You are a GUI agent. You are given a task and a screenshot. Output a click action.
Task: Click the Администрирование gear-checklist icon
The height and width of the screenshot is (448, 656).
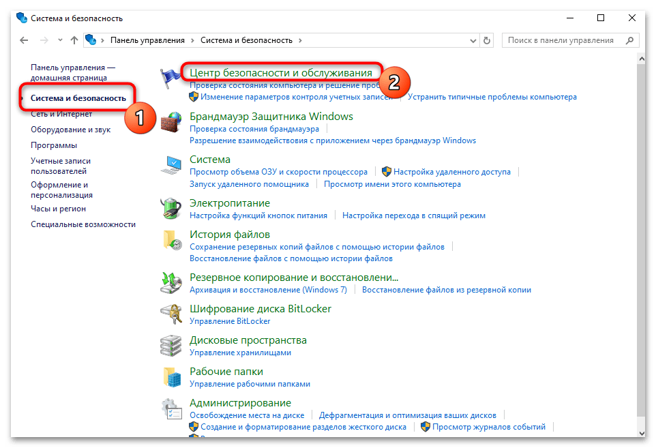pos(172,408)
